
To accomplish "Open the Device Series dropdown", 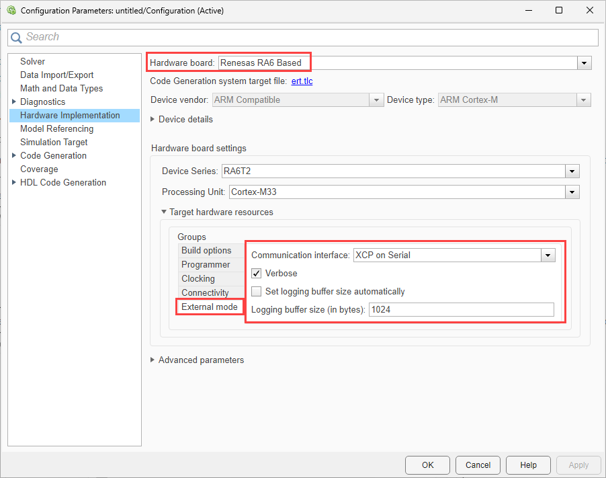I will 572,171.
